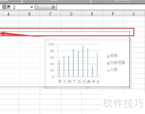Select column D header
This screenshot has width=145, height=114.
point(71,14)
